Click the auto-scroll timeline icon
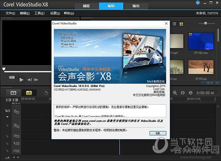 pyautogui.click(x=7, y=158)
